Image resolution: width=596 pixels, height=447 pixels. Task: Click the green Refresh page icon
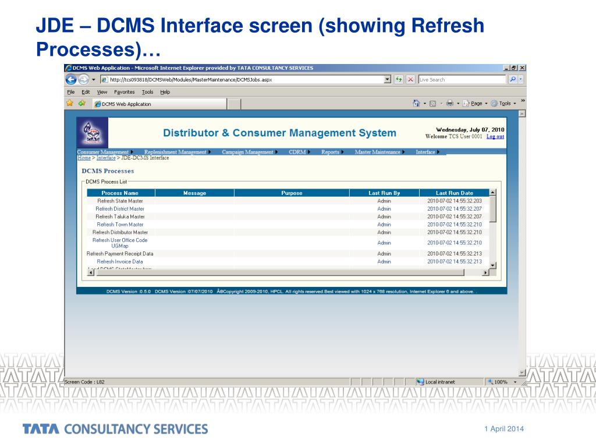[398, 79]
